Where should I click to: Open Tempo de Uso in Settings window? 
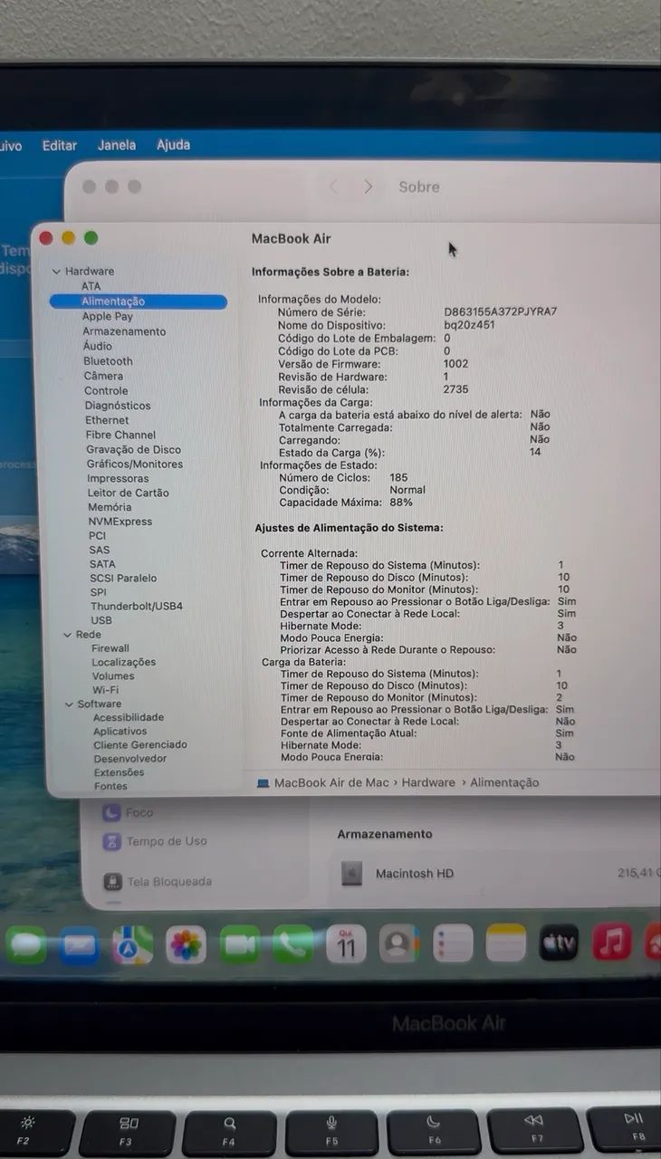click(x=167, y=841)
